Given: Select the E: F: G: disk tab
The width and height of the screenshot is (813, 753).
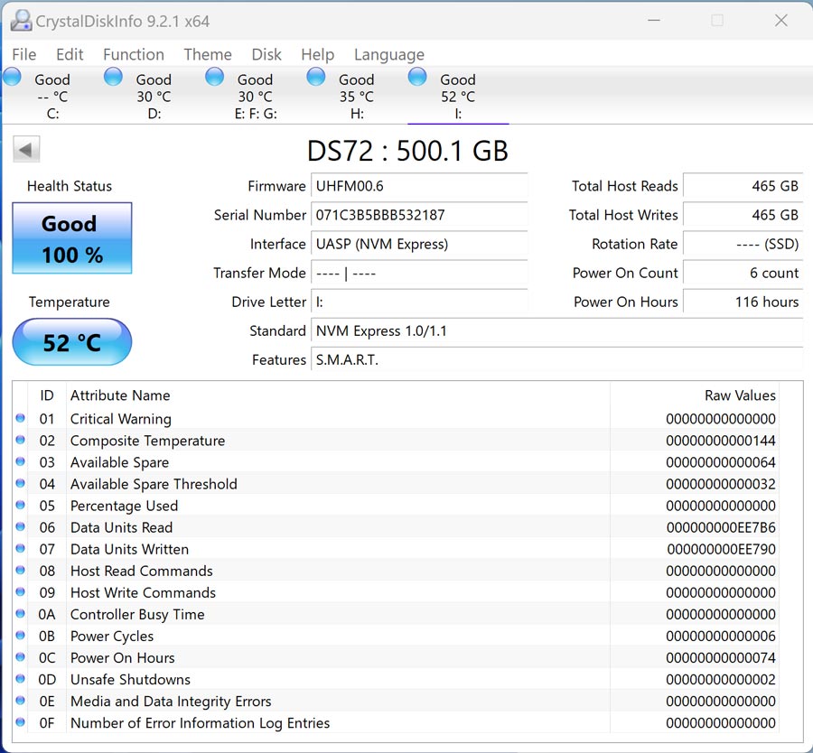Looking at the screenshot, I should tap(255, 97).
